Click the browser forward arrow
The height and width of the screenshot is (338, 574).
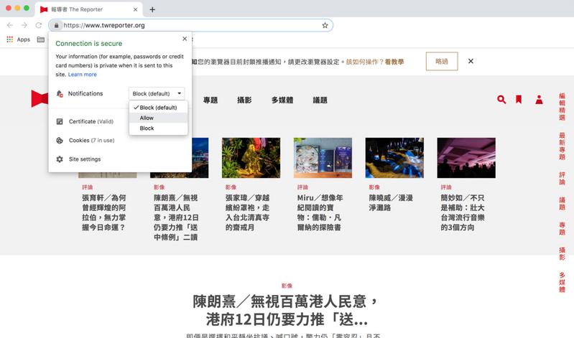[x=24, y=25]
